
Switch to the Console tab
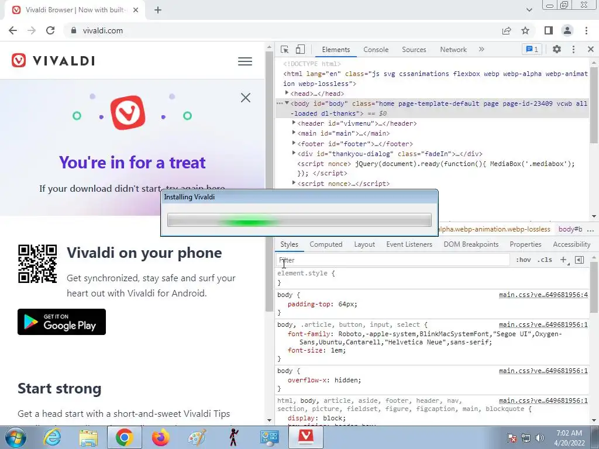[376, 50]
